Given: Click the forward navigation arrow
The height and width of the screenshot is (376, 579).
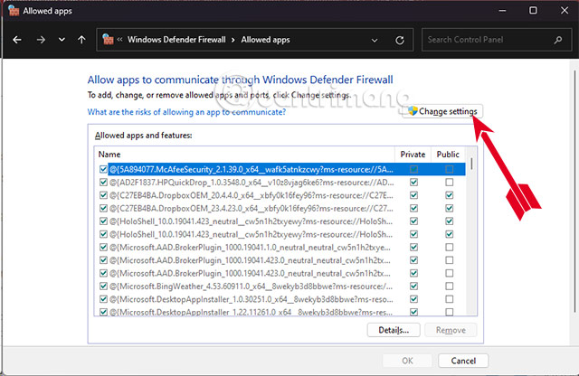Looking at the screenshot, I should click(41, 40).
